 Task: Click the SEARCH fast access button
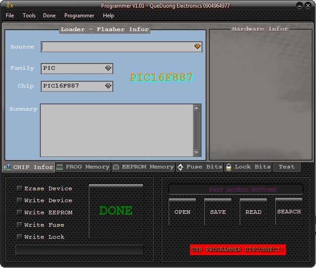click(x=289, y=212)
